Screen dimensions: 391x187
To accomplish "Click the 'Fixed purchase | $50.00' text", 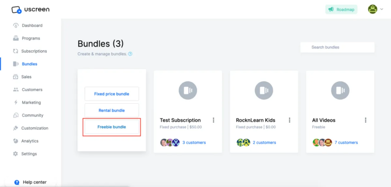I will 181,127.
